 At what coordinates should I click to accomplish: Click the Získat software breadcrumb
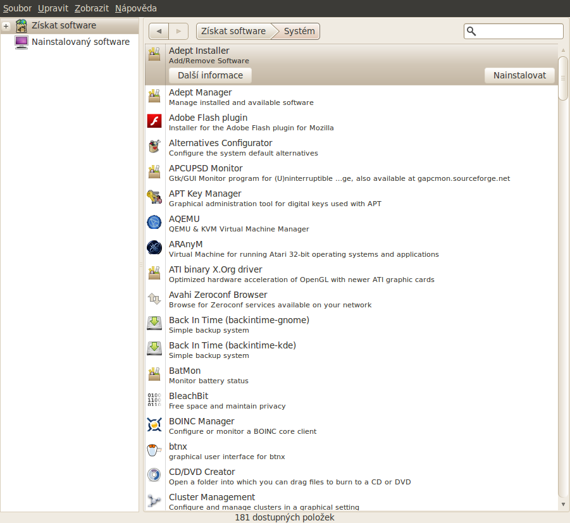(233, 31)
